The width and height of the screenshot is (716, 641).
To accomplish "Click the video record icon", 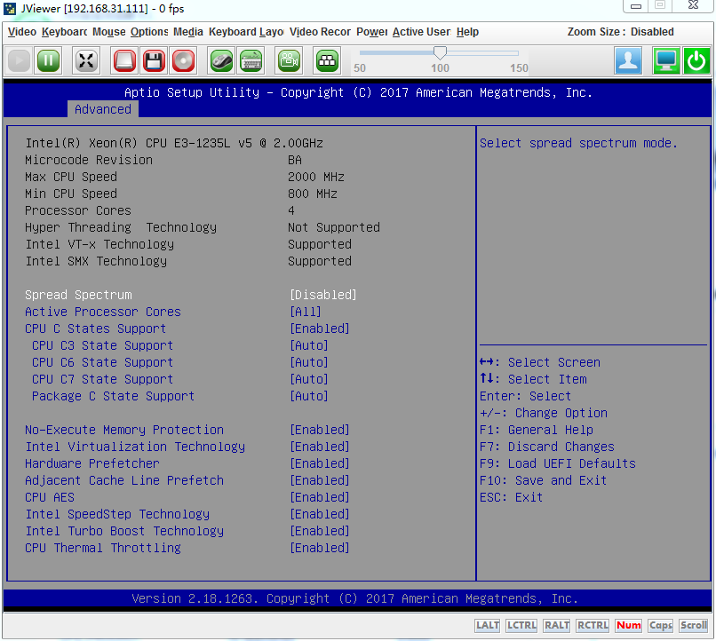I will coord(290,61).
